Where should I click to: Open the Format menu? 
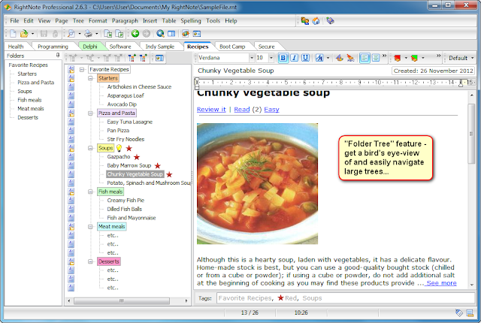point(98,21)
